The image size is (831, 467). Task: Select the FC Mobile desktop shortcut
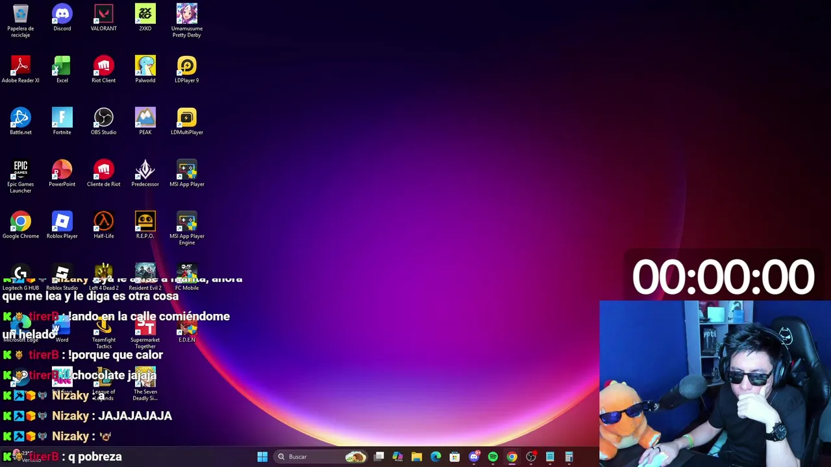187,277
